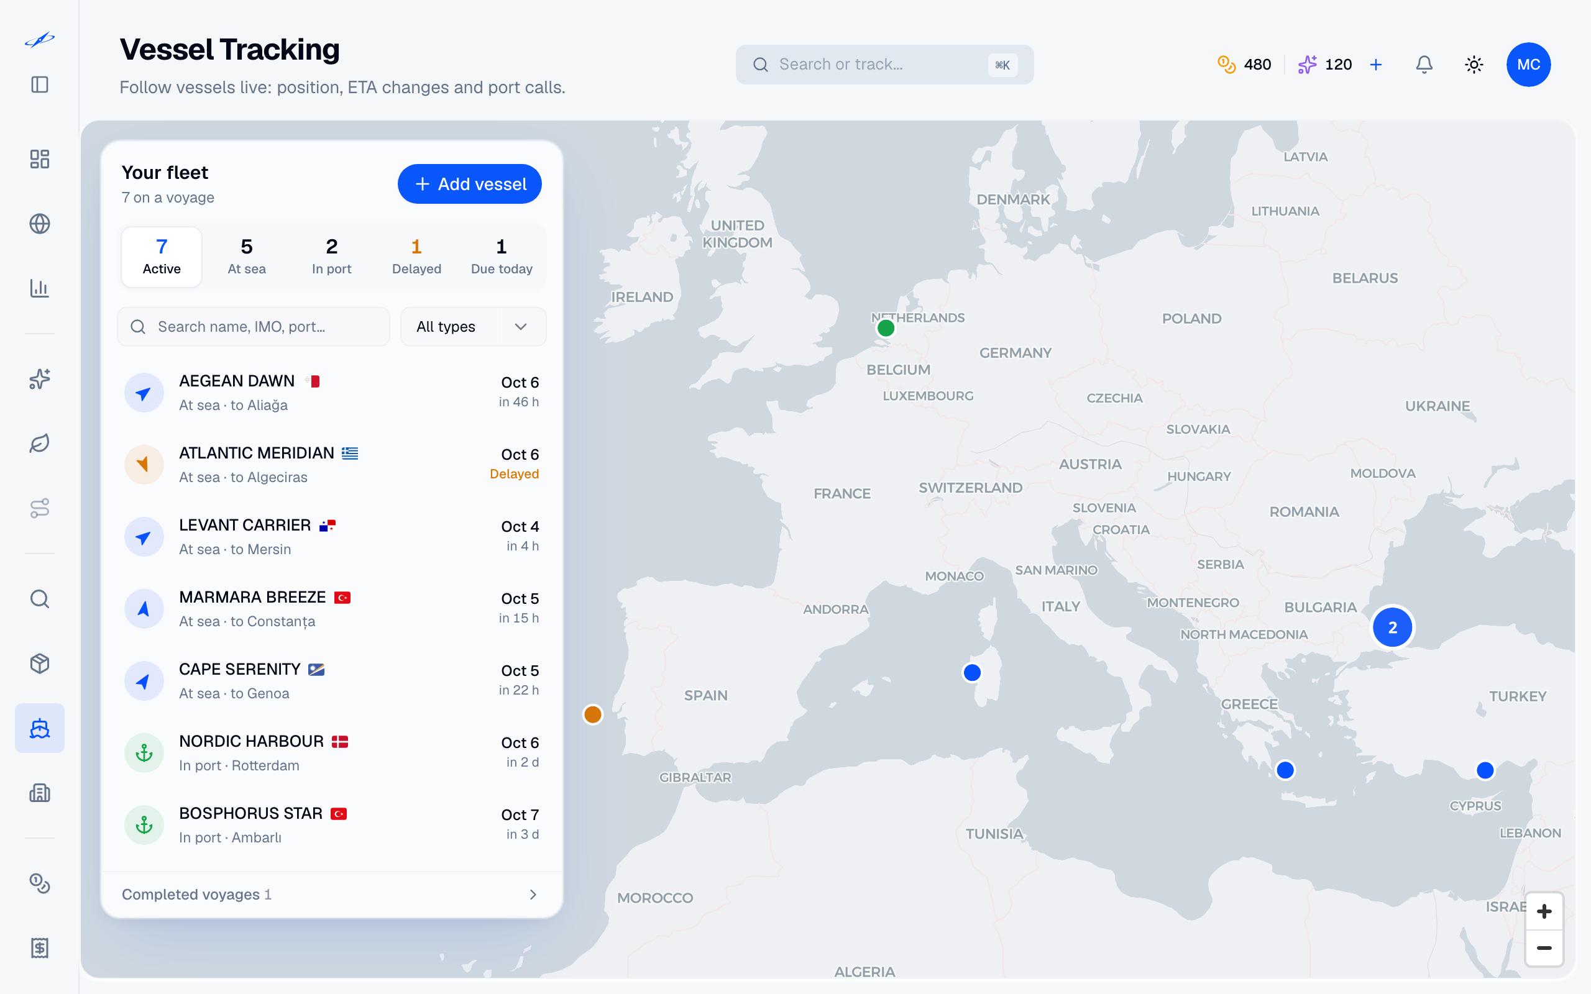Open the sparkles AI icon in sidebar
1591x994 pixels.
click(x=39, y=379)
